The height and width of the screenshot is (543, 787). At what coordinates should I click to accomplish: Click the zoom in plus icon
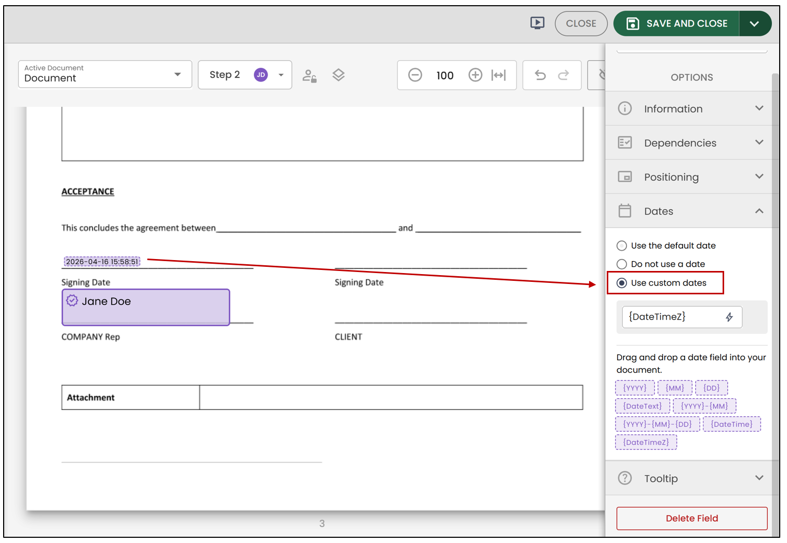click(475, 75)
